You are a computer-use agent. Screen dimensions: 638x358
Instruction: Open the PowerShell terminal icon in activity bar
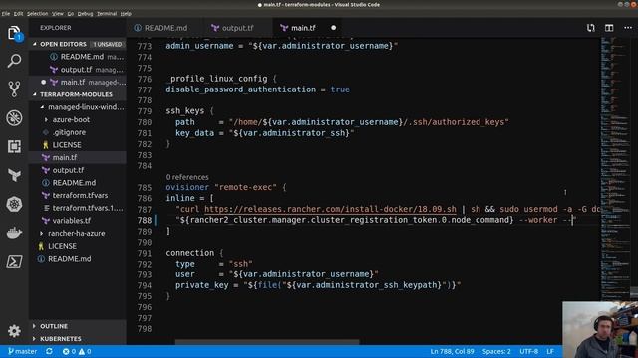[x=14, y=261]
